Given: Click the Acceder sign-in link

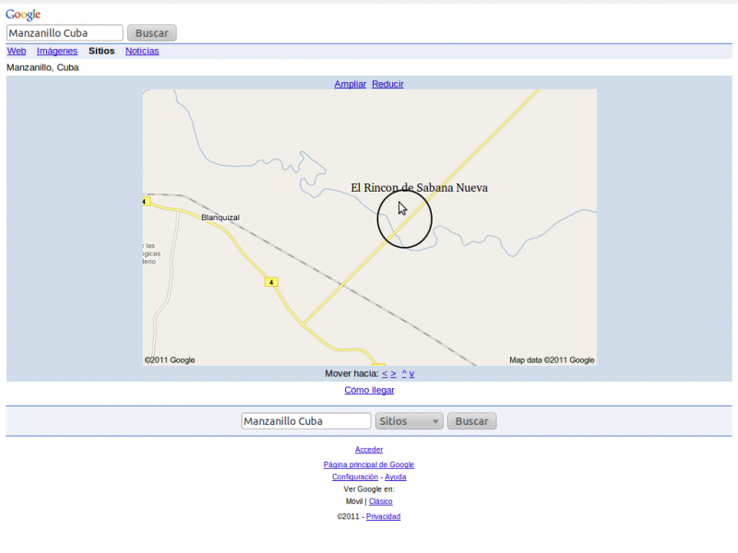Looking at the screenshot, I should [368, 449].
